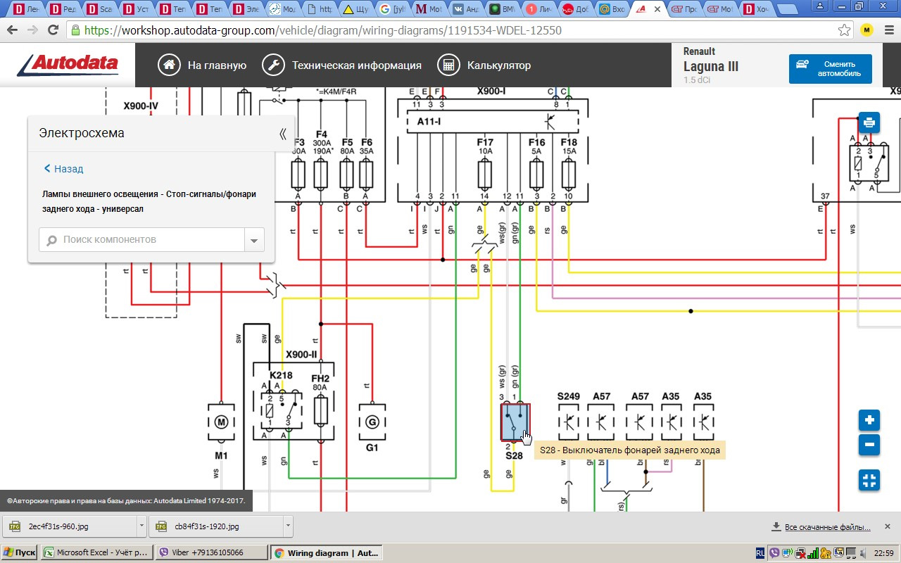The height and width of the screenshot is (563, 901).
Task: Zoom in with the plus button
Action: [x=869, y=420]
